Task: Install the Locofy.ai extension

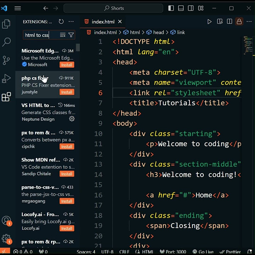Action: (x=67, y=228)
